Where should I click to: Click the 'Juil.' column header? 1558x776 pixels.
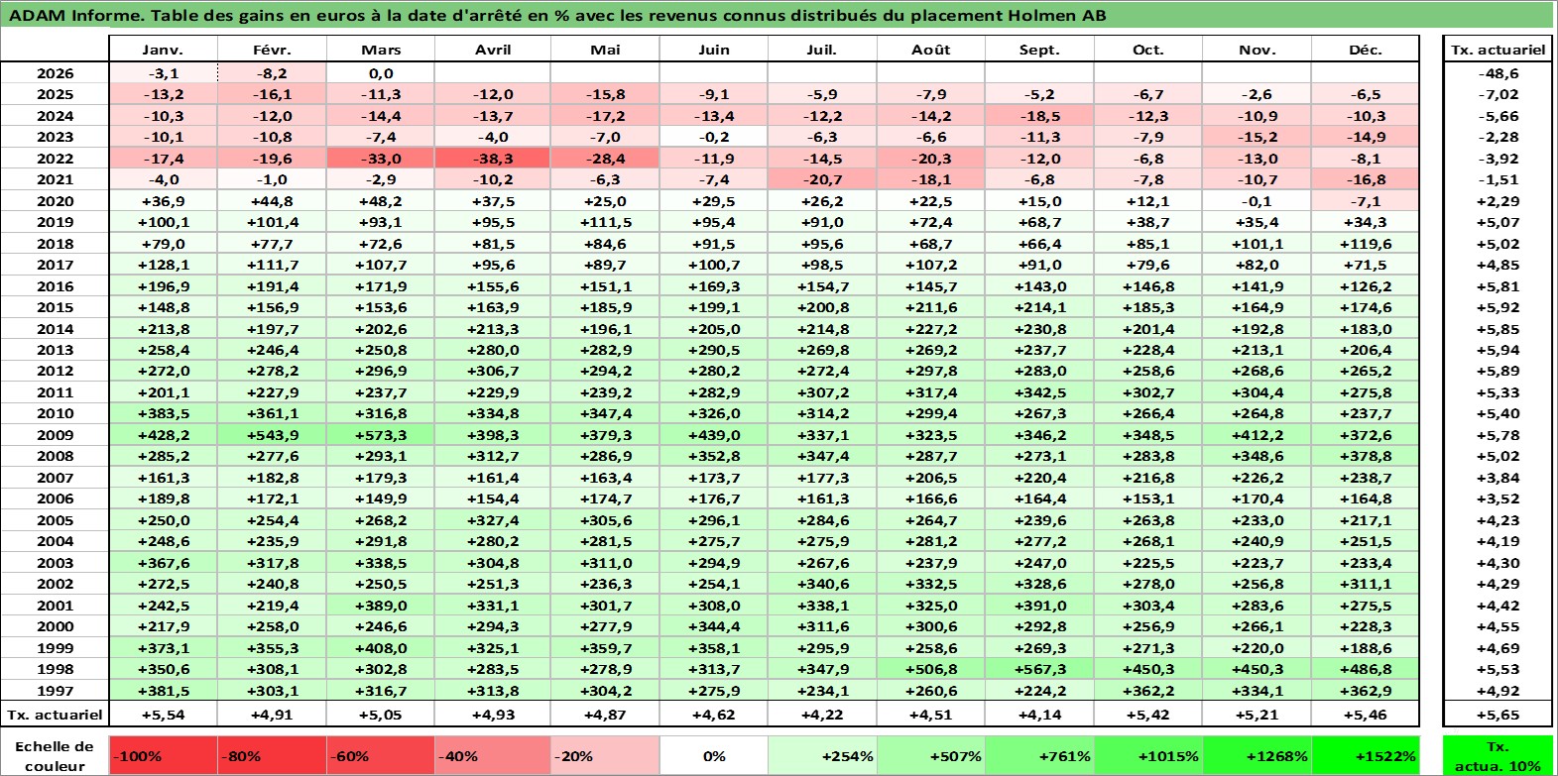(822, 50)
